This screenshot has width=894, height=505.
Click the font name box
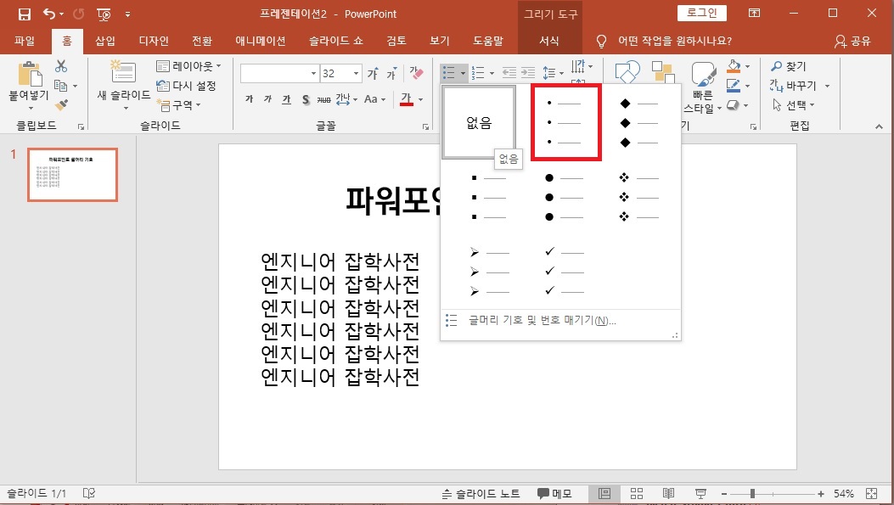pos(278,73)
